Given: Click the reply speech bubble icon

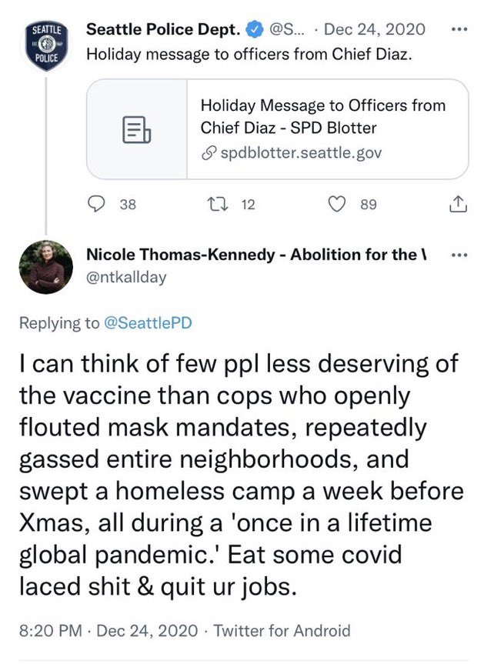Looking at the screenshot, I should [x=96, y=205].
